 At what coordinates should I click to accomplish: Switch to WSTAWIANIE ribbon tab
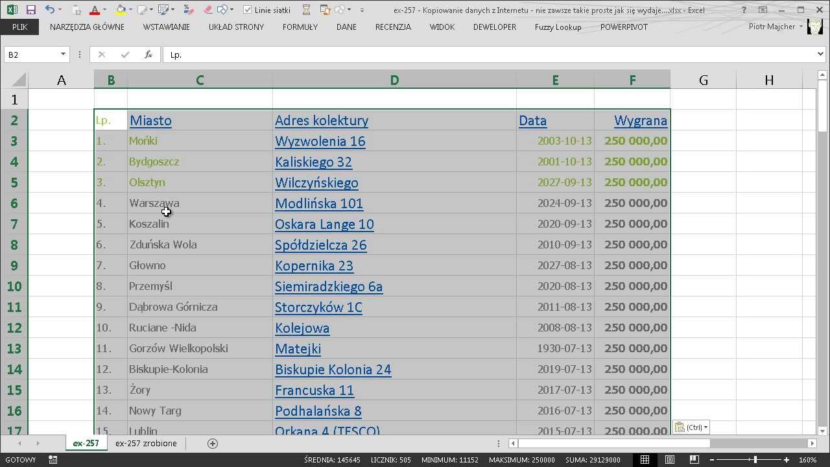(x=167, y=27)
